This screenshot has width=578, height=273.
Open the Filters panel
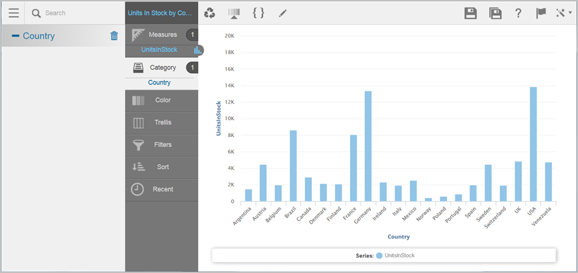[161, 145]
